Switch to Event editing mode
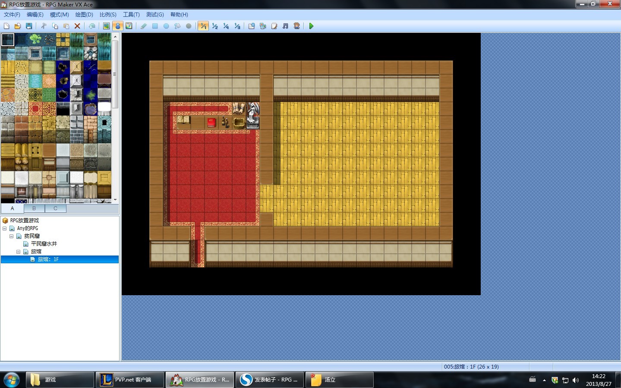 (117, 26)
